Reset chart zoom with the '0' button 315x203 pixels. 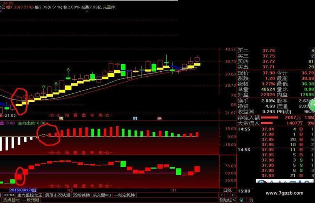[x=233, y=195]
